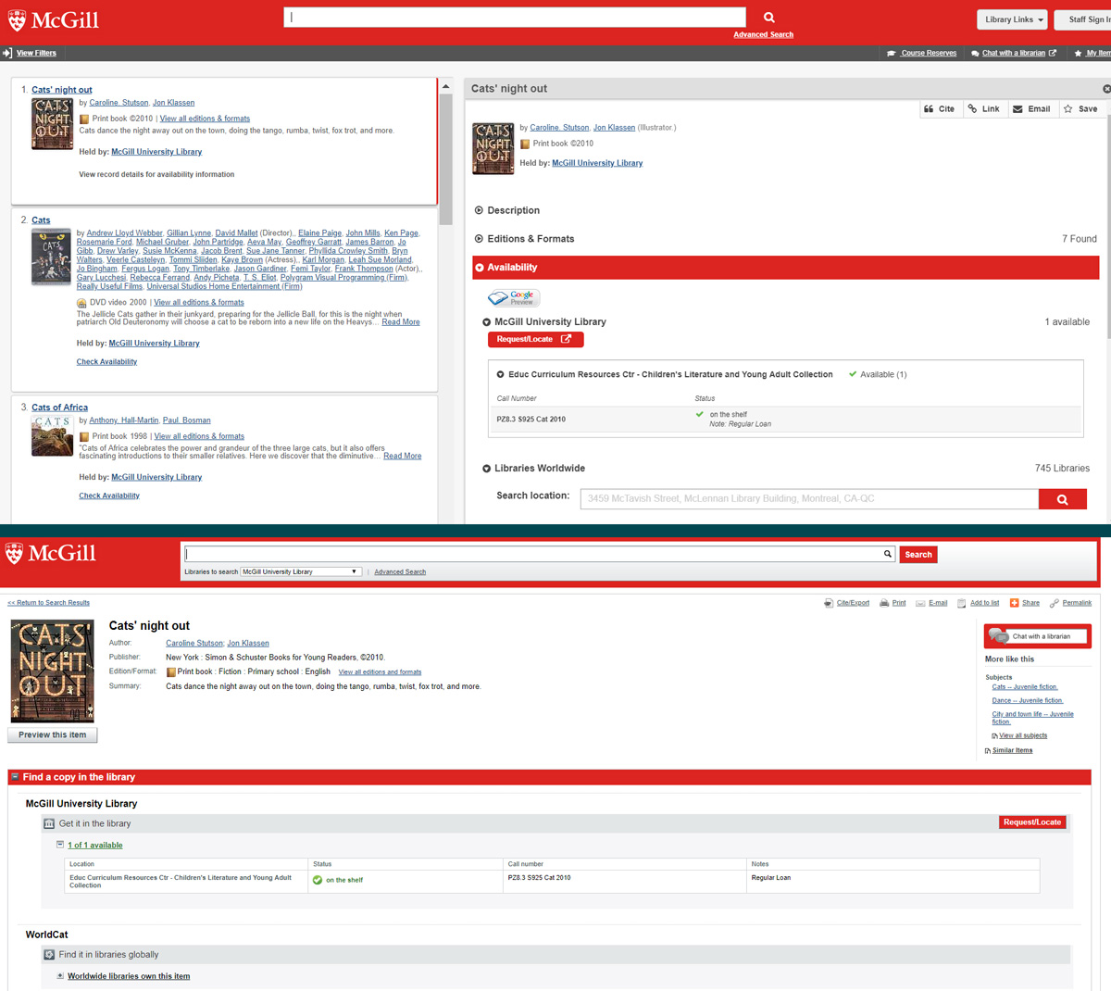The width and height of the screenshot is (1111, 991).
Task: Expand Worldwide libraries own this item
Action: pyautogui.click(x=60, y=976)
